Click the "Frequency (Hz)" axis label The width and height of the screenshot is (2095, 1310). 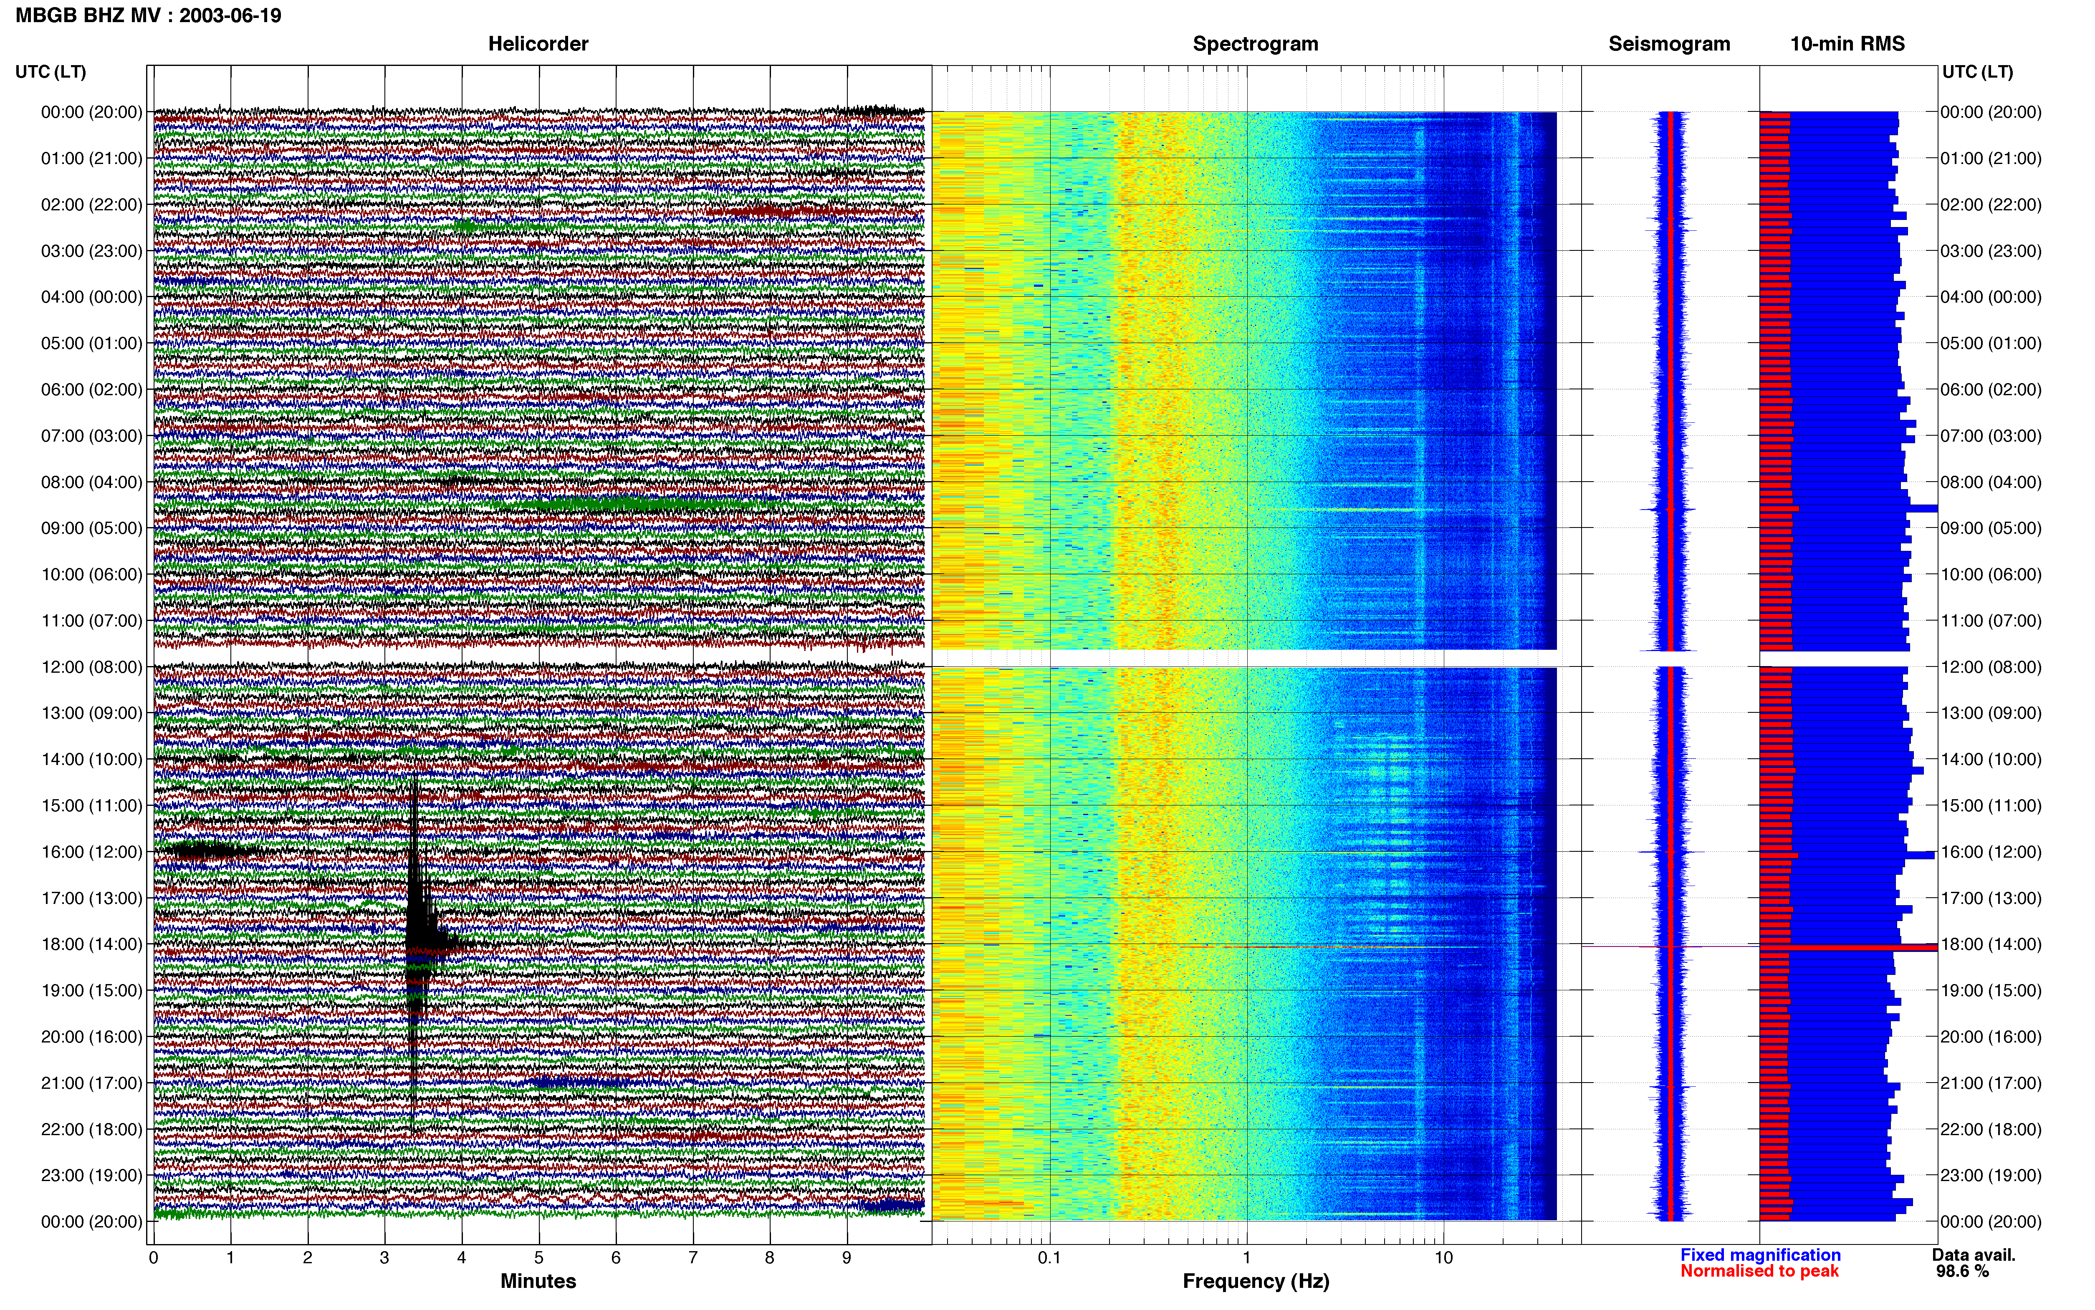point(1256,1281)
